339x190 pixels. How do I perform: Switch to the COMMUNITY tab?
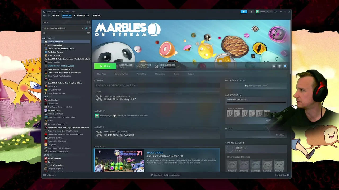pos(82,16)
